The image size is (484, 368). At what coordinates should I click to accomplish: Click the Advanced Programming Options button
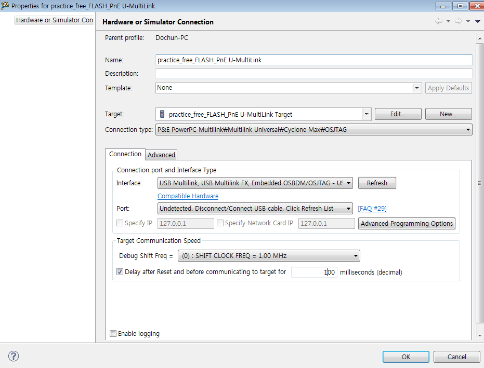407,224
